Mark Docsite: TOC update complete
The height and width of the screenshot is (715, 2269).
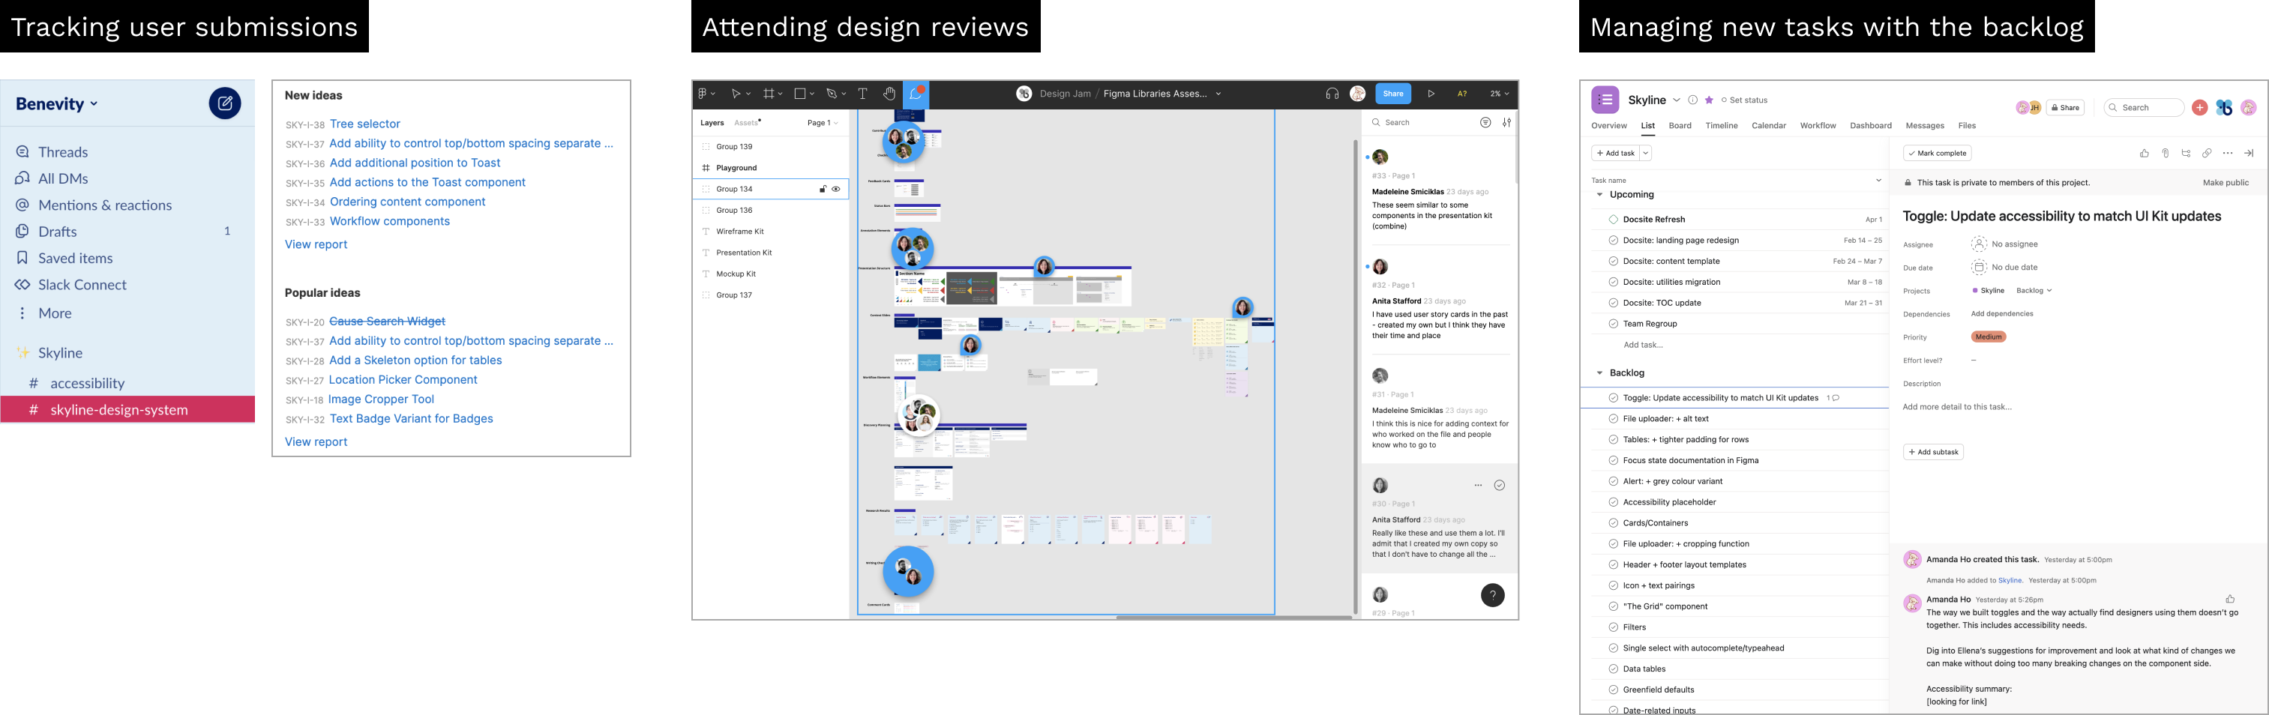pos(1613,303)
